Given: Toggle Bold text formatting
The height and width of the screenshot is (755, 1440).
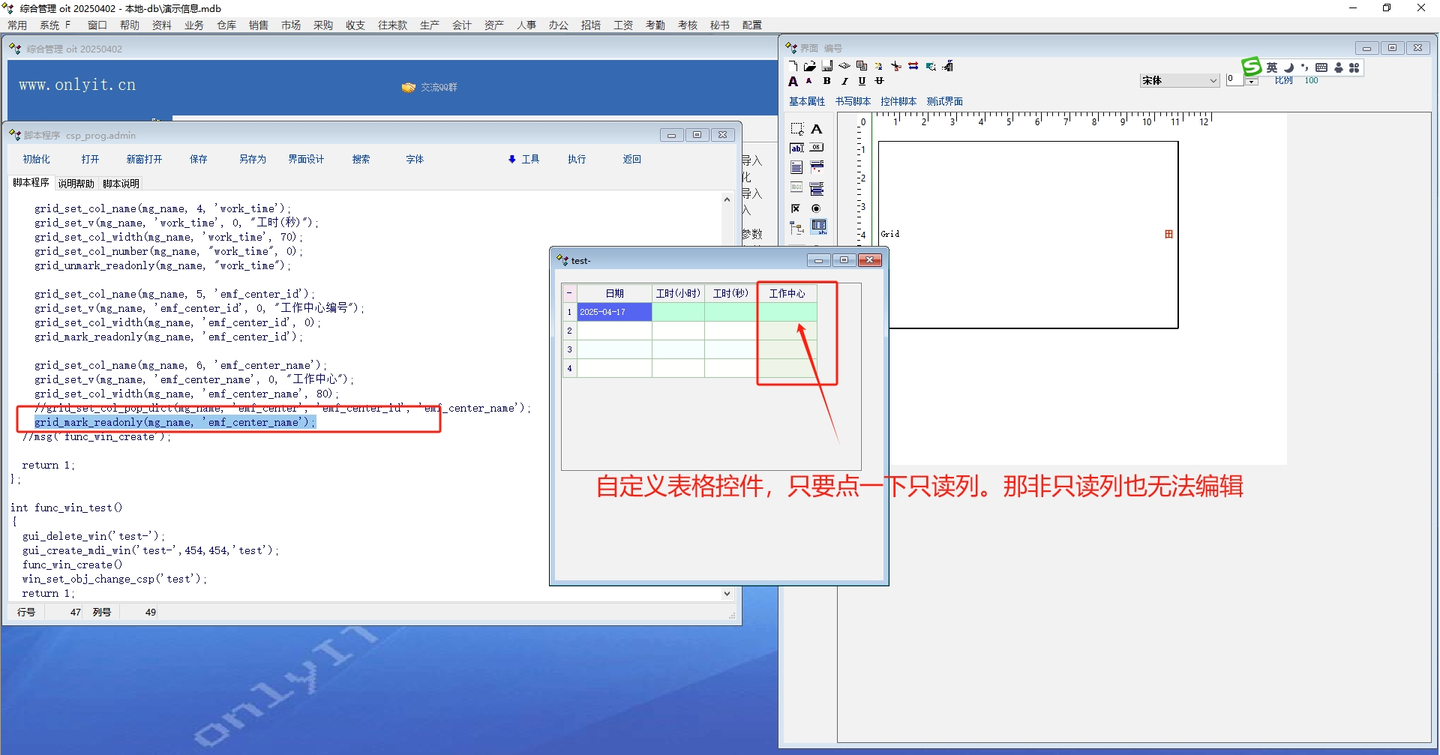Looking at the screenshot, I should coord(826,81).
